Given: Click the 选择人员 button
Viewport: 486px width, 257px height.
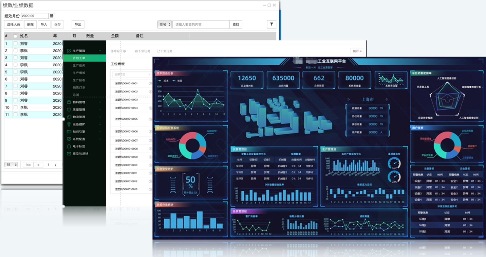Looking at the screenshot, I should (14, 24).
